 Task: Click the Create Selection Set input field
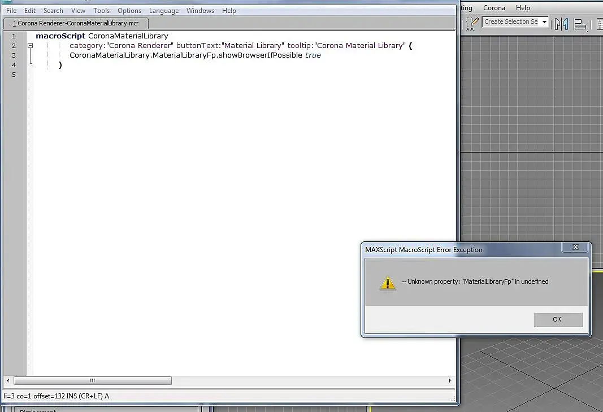511,22
